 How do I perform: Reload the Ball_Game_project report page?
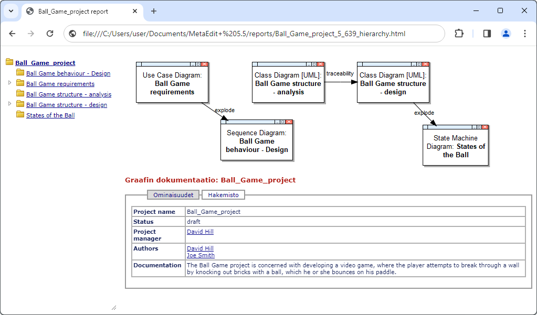(x=50, y=33)
